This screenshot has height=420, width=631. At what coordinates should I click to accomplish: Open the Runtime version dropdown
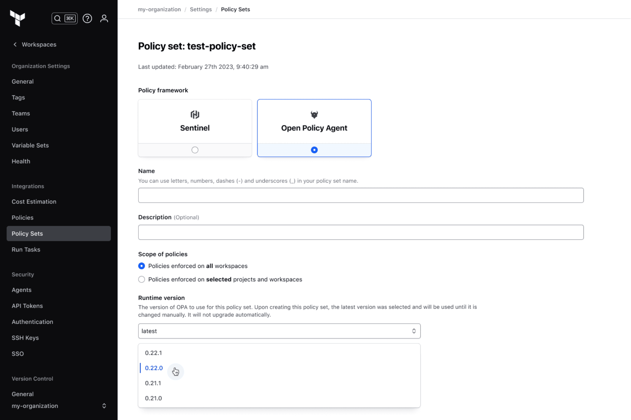pyautogui.click(x=279, y=331)
